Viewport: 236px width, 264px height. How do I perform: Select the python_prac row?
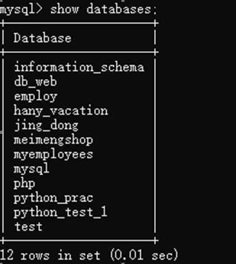click(x=54, y=198)
